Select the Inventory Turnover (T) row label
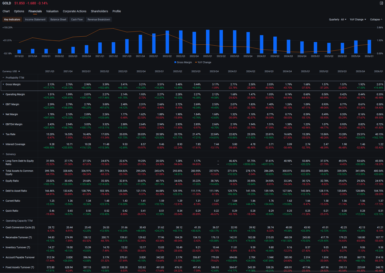The image size is (385, 273). (18, 247)
